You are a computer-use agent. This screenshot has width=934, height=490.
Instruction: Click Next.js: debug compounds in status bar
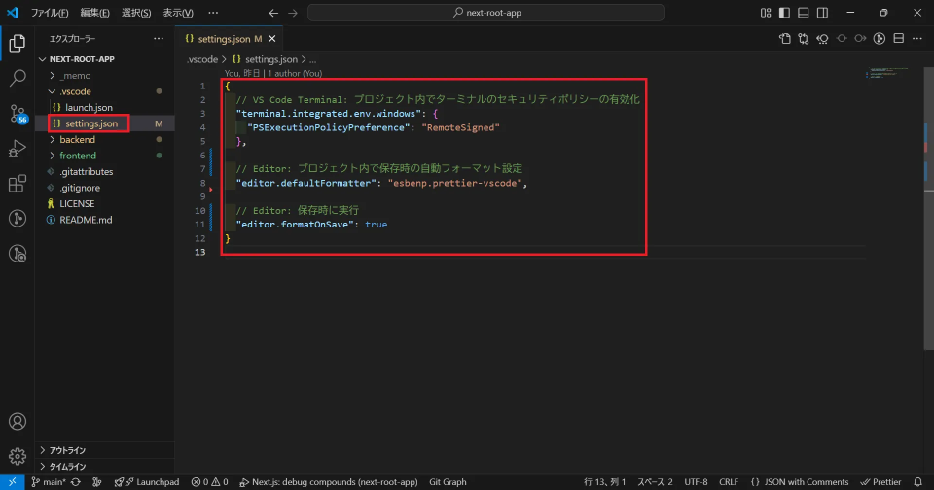tap(329, 482)
